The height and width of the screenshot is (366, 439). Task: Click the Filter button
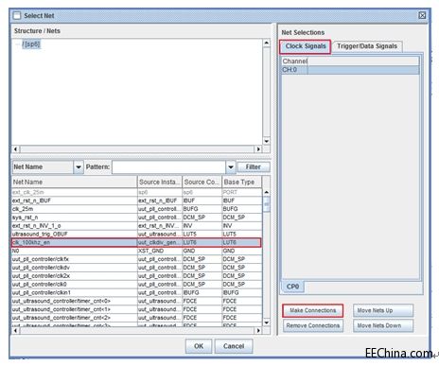(254, 166)
